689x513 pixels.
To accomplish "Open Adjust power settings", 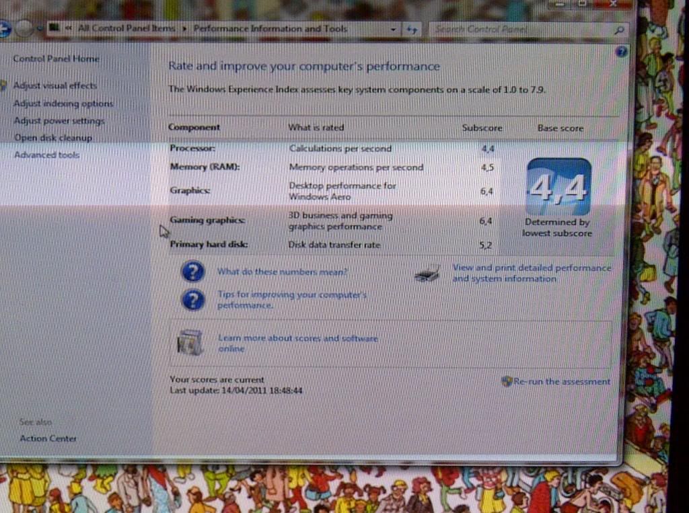I will click(x=59, y=120).
